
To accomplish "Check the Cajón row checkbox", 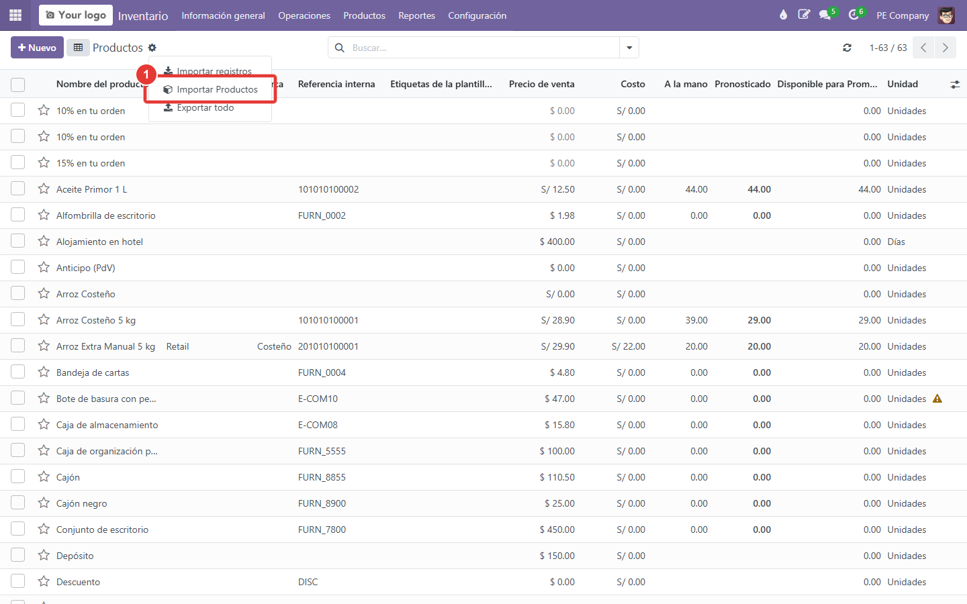I will pyautogui.click(x=18, y=476).
